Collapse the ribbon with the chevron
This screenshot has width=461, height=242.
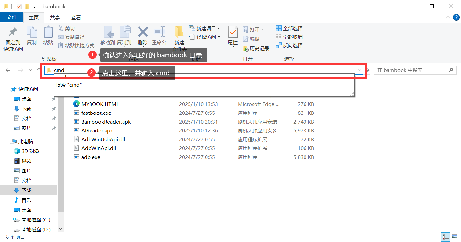tap(448, 17)
